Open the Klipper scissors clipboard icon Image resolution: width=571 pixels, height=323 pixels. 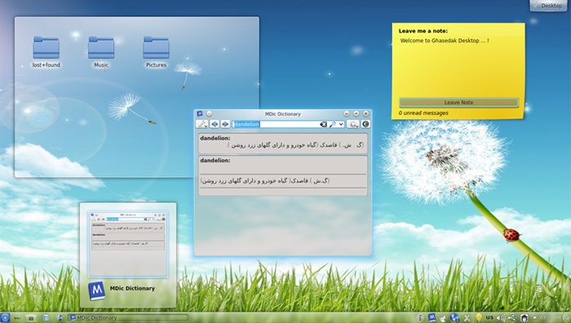coord(467,318)
